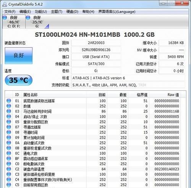Click the NV cache size field ----
The image size is (191, 188).
tap(172, 50)
